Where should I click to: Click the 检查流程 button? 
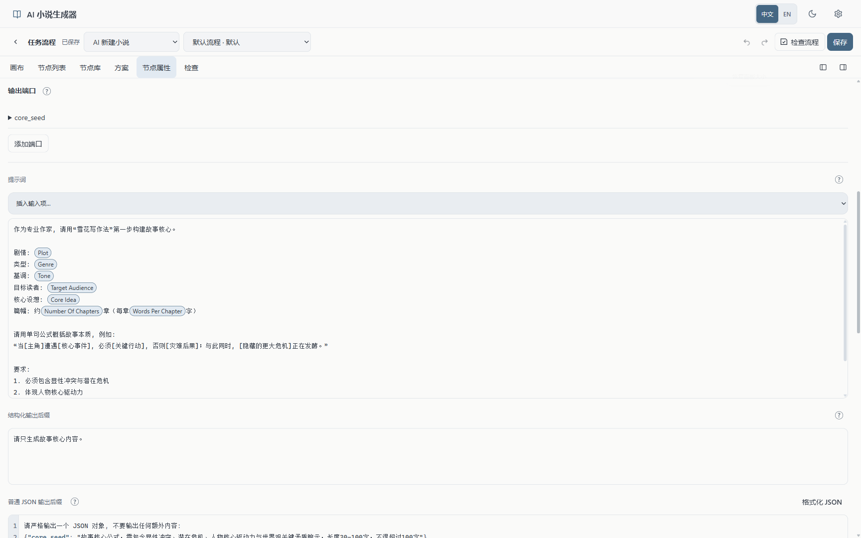click(800, 42)
